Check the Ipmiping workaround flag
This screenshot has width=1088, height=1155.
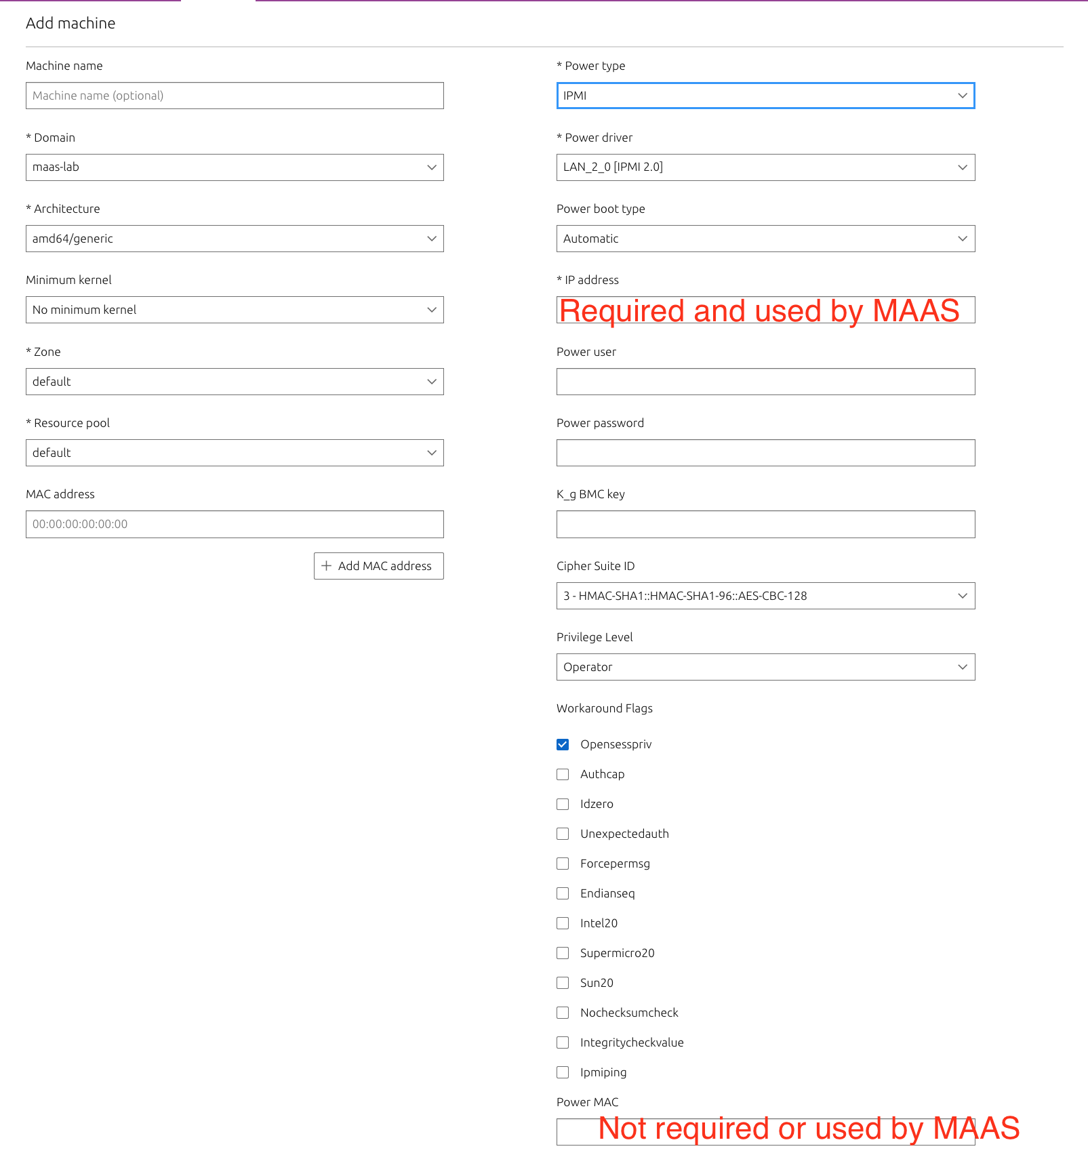[563, 1072]
